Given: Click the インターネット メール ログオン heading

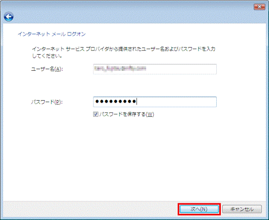Looking at the screenshot, I should (x=52, y=34).
